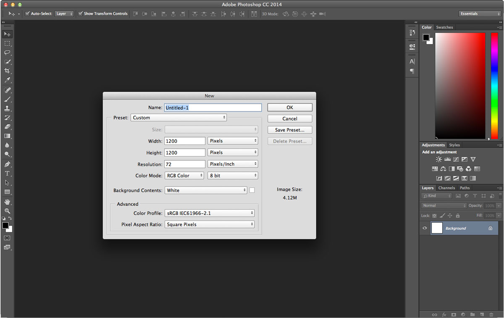Toggle Quick Mask mode icon
The height and width of the screenshot is (318, 504).
[7, 238]
